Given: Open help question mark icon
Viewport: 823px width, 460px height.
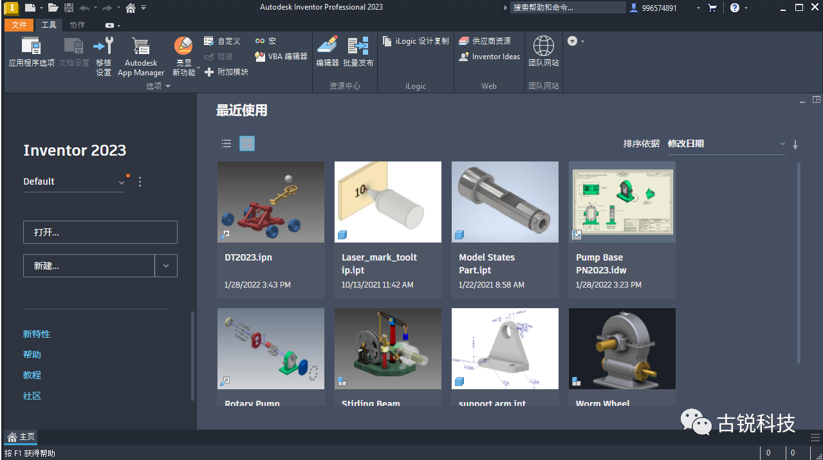Looking at the screenshot, I should pos(735,8).
